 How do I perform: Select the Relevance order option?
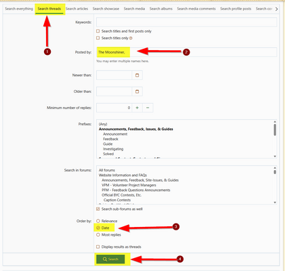point(98,221)
